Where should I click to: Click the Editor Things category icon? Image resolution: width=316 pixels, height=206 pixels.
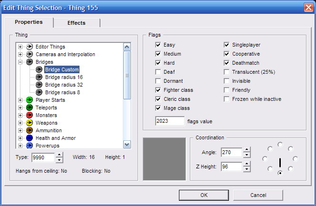pyautogui.click(x=29, y=47)
